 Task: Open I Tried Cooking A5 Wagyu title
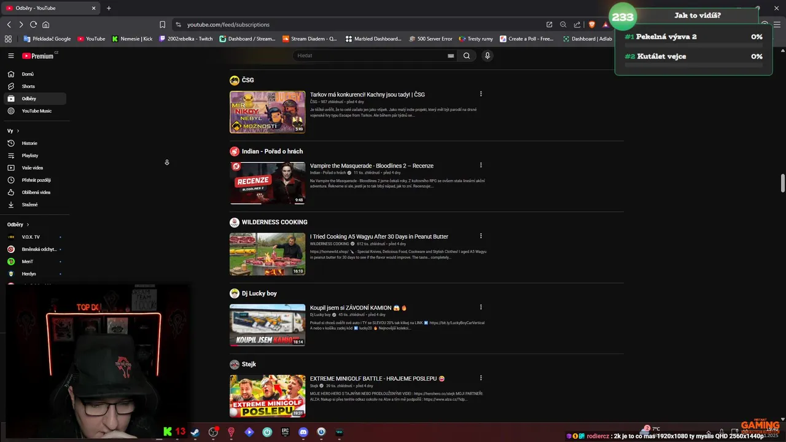pos(379,236)
